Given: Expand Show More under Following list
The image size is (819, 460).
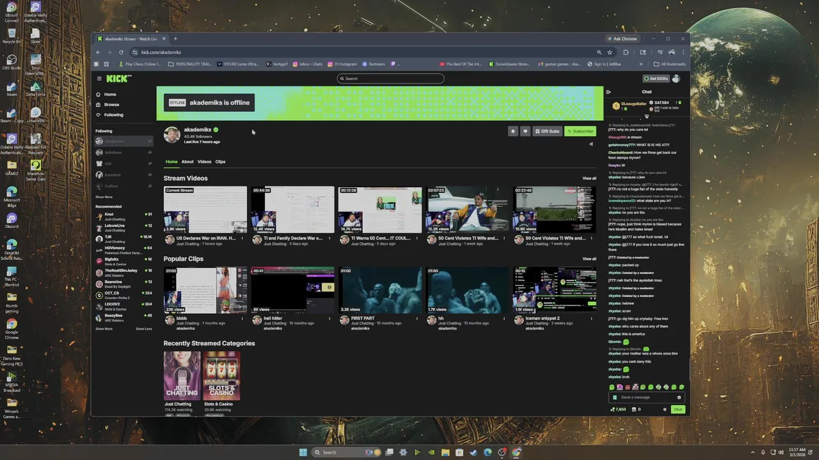Looking at the screenshot, I should [x=104, y=197].
